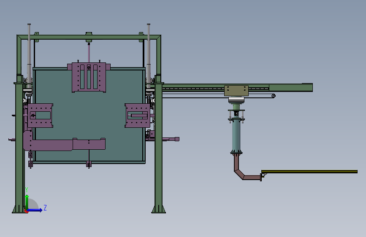366x237 pixels.
Task: Select the long yellow-black horizontal bar
Action: [x=309, y=172]
